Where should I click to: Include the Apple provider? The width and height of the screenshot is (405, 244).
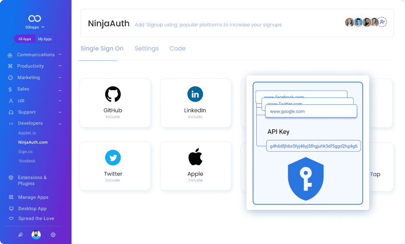[195, 180]
